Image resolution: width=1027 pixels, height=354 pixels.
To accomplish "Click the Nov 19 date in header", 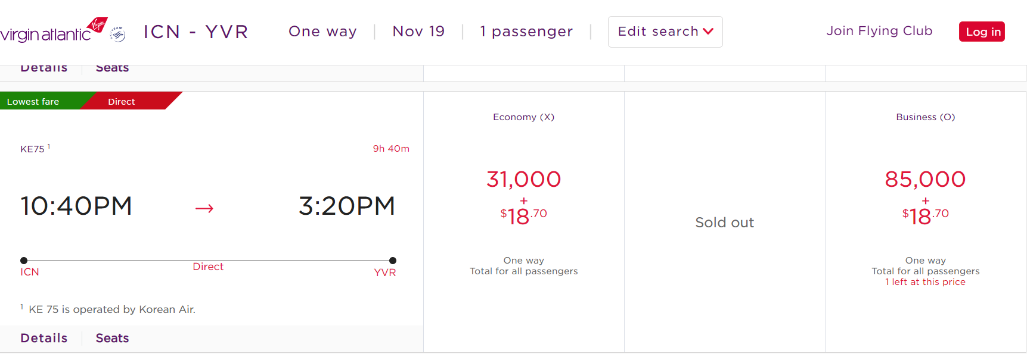I will click(418, 32).
